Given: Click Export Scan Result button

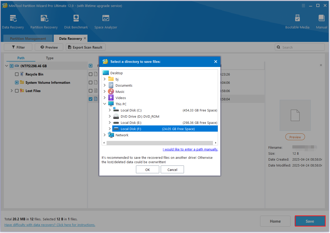Looking at the screenshot, I should pos(86,47).
